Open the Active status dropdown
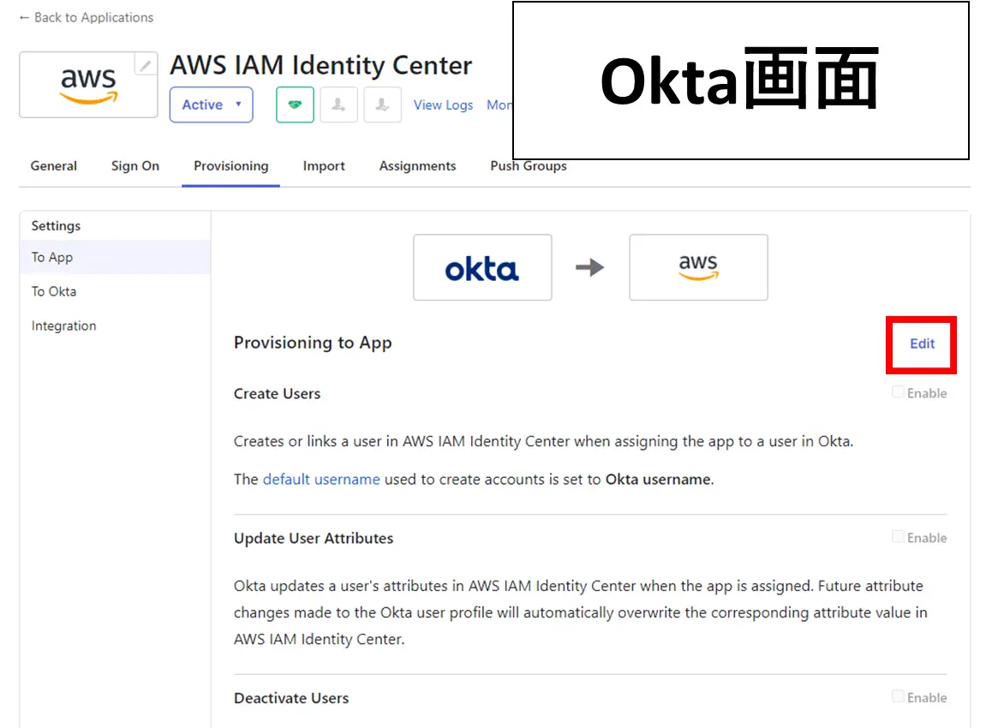The height and width of the screenshot is (728, 992). (212, 104)
